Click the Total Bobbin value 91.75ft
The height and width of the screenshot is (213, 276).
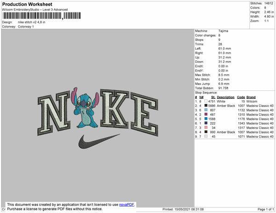[223, 88]
